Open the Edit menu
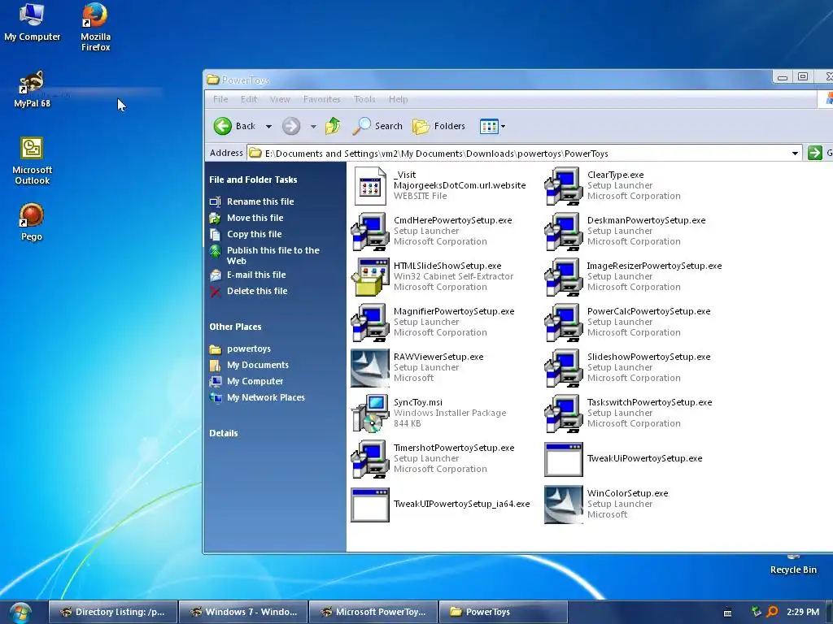 coord(249,99)
